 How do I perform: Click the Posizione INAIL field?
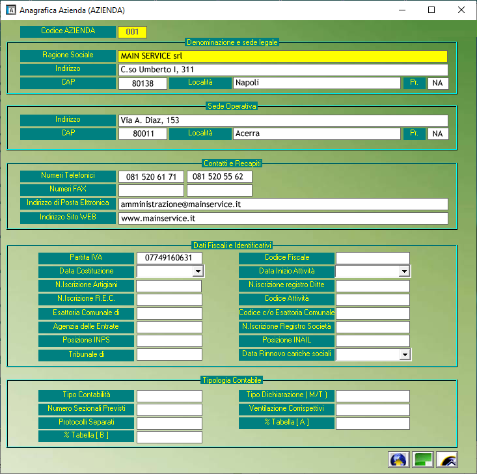[x=373, y=341]
